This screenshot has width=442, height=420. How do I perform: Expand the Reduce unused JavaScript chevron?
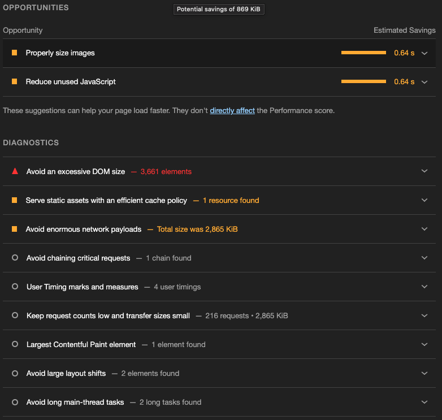(424, 82)
